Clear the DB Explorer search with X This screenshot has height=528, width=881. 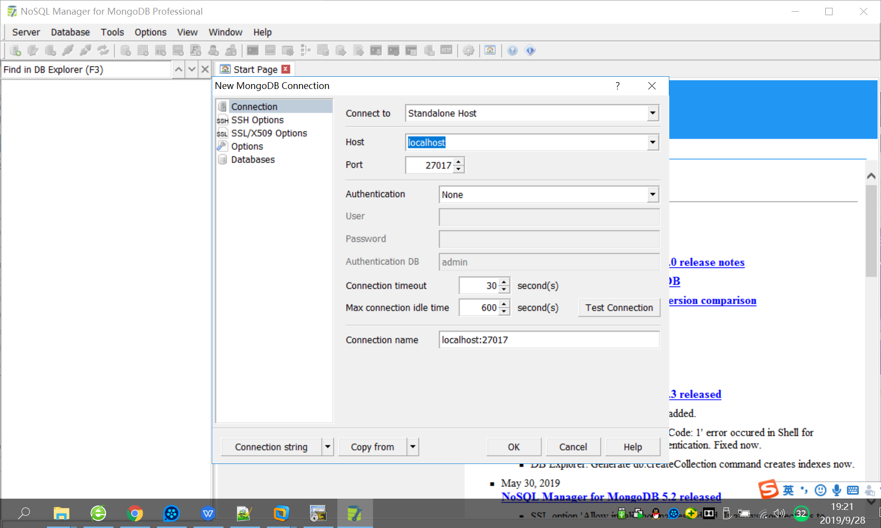205,69
